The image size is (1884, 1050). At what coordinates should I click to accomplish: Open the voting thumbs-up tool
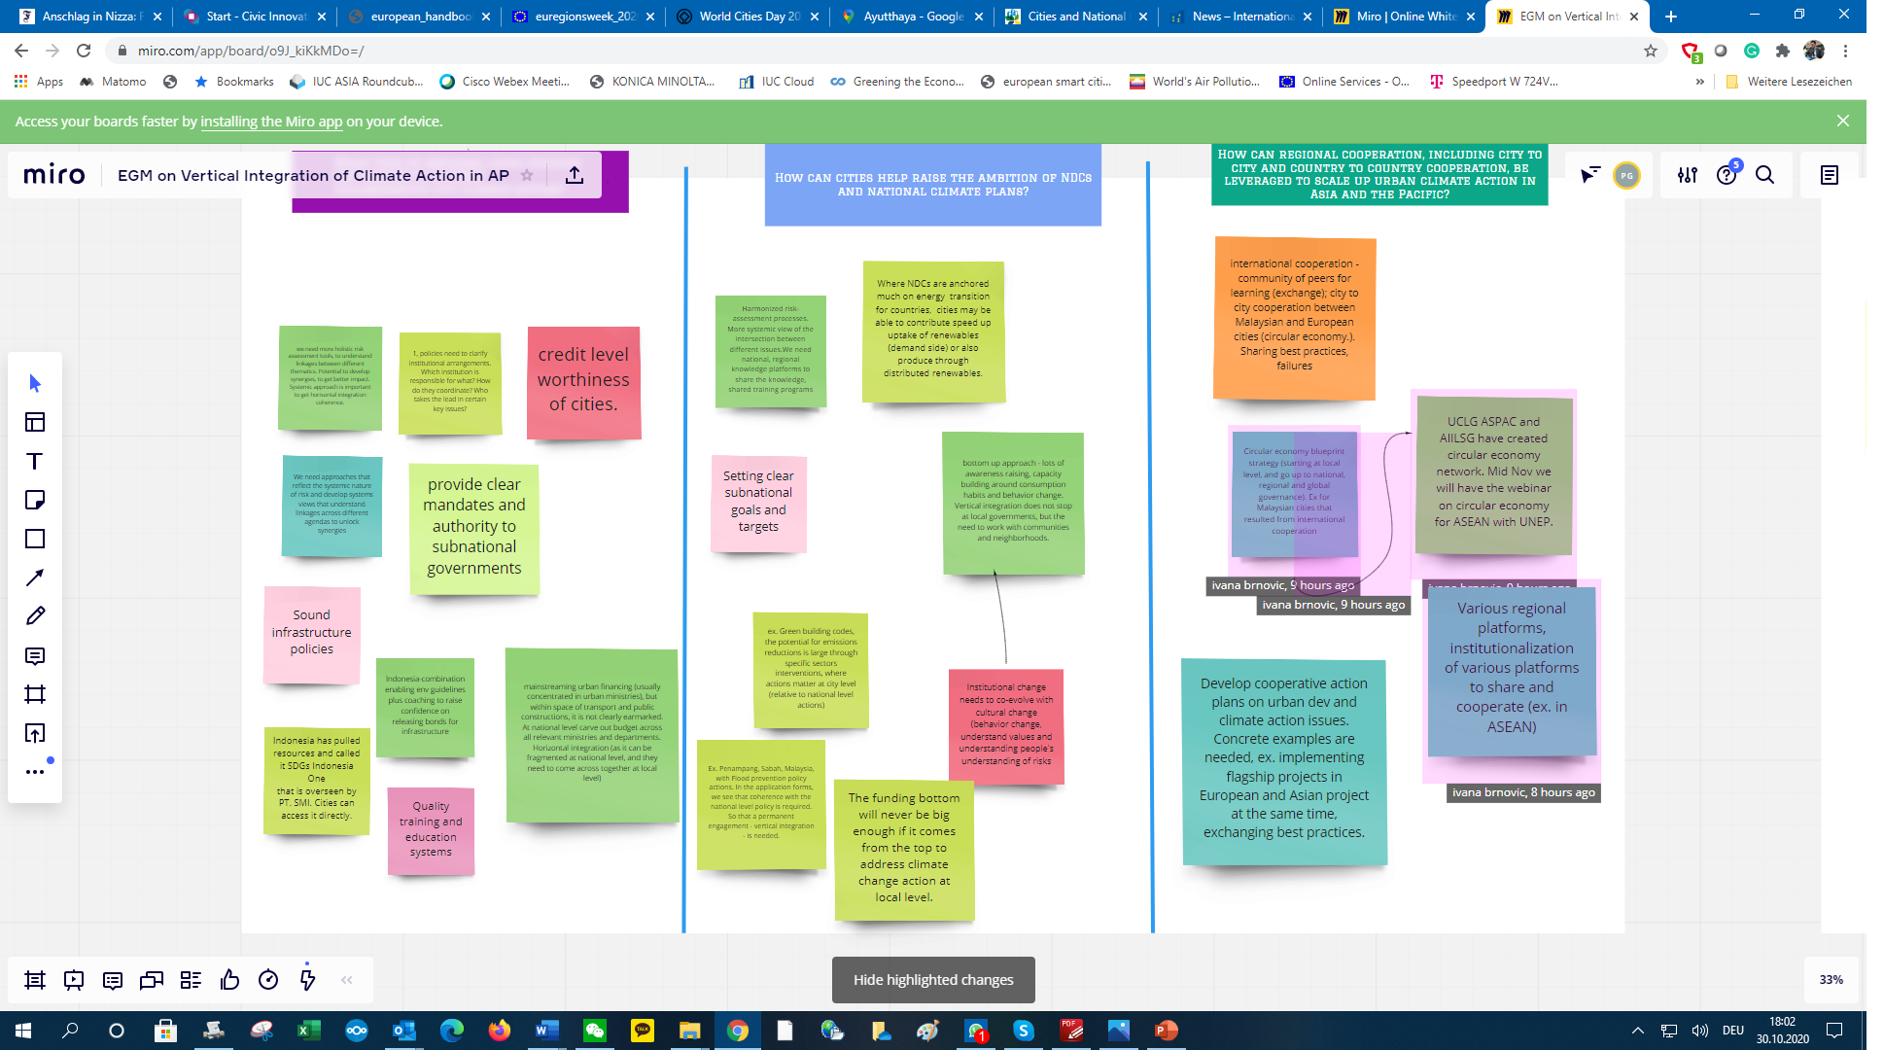(x=229, y=980)
